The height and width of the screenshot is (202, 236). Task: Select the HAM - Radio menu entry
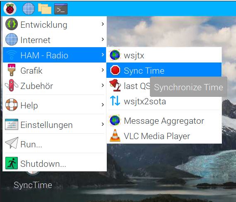pyautogui.click(x=55, y=55)
